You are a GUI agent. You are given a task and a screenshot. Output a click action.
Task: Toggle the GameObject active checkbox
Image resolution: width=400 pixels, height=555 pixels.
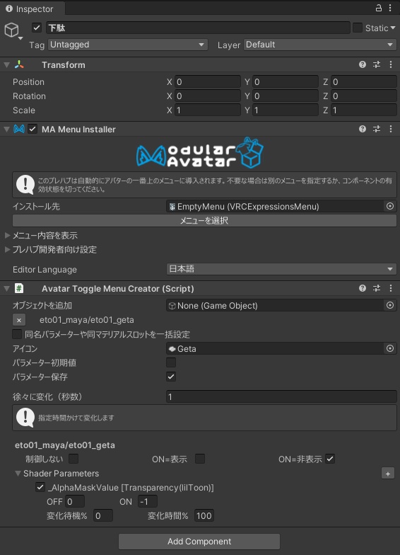click(37, 27)
